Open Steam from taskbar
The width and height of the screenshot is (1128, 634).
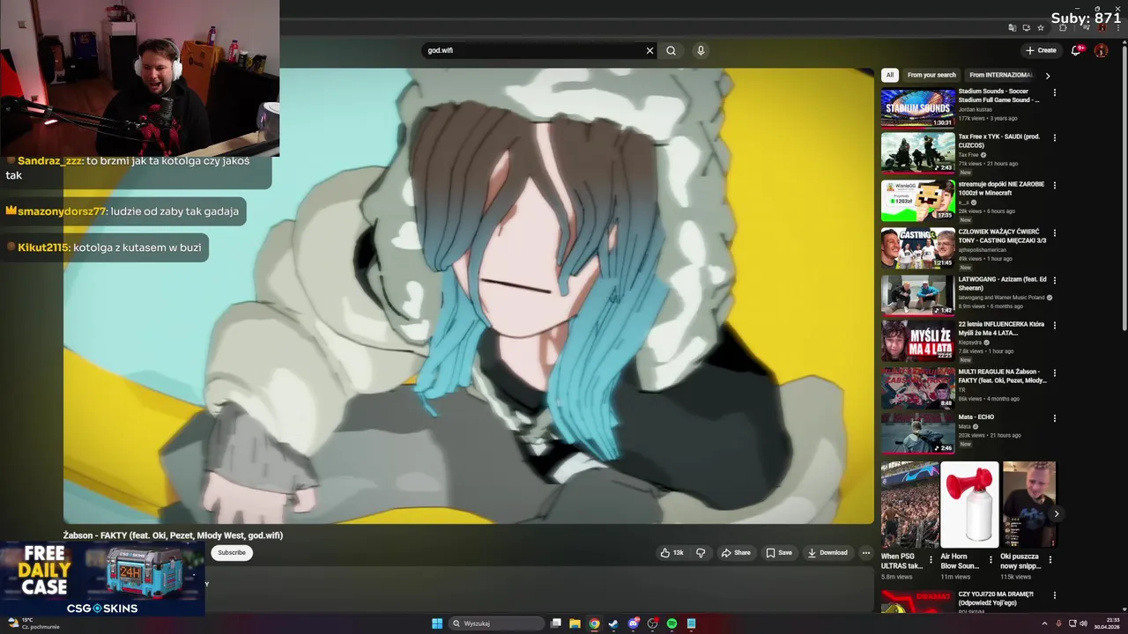[x=613, y=623]
